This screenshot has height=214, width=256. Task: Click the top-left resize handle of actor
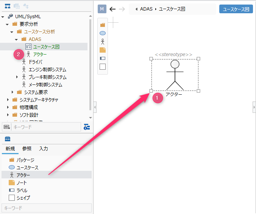click(151, 59)
